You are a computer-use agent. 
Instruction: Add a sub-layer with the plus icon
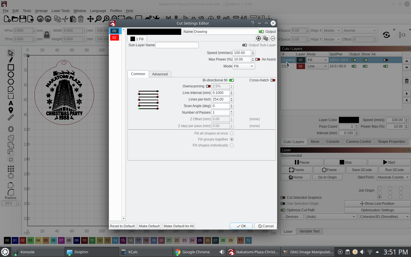click(x=259, y=38)
